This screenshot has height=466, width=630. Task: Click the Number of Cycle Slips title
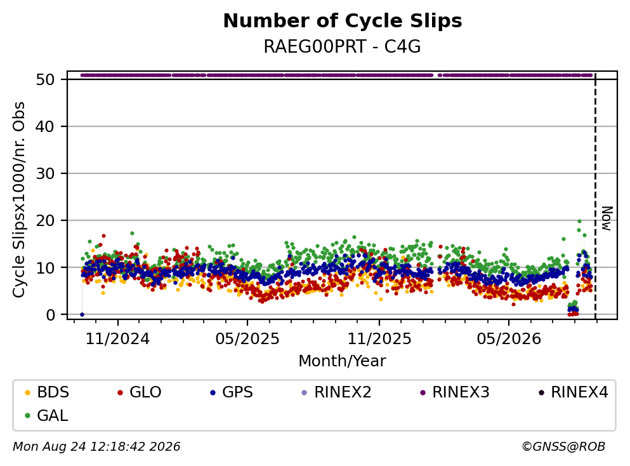tap(343, 21)
